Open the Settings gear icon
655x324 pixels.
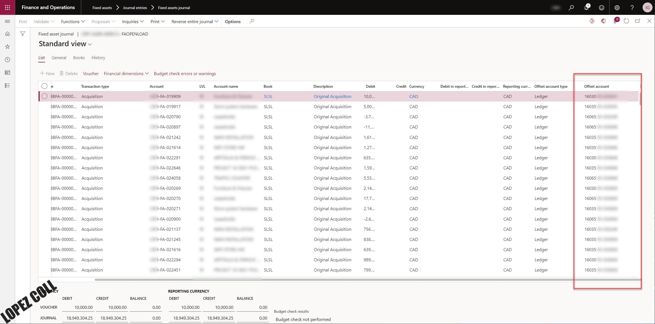(617, 7)
